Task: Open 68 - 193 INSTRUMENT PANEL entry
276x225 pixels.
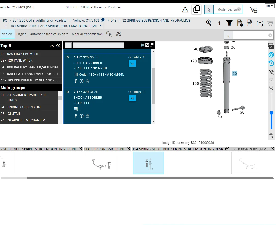Action: pos(31,80)
